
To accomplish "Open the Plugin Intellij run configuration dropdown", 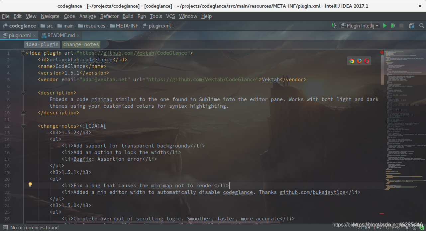I will pyautogui.click(x=360, y=26).
